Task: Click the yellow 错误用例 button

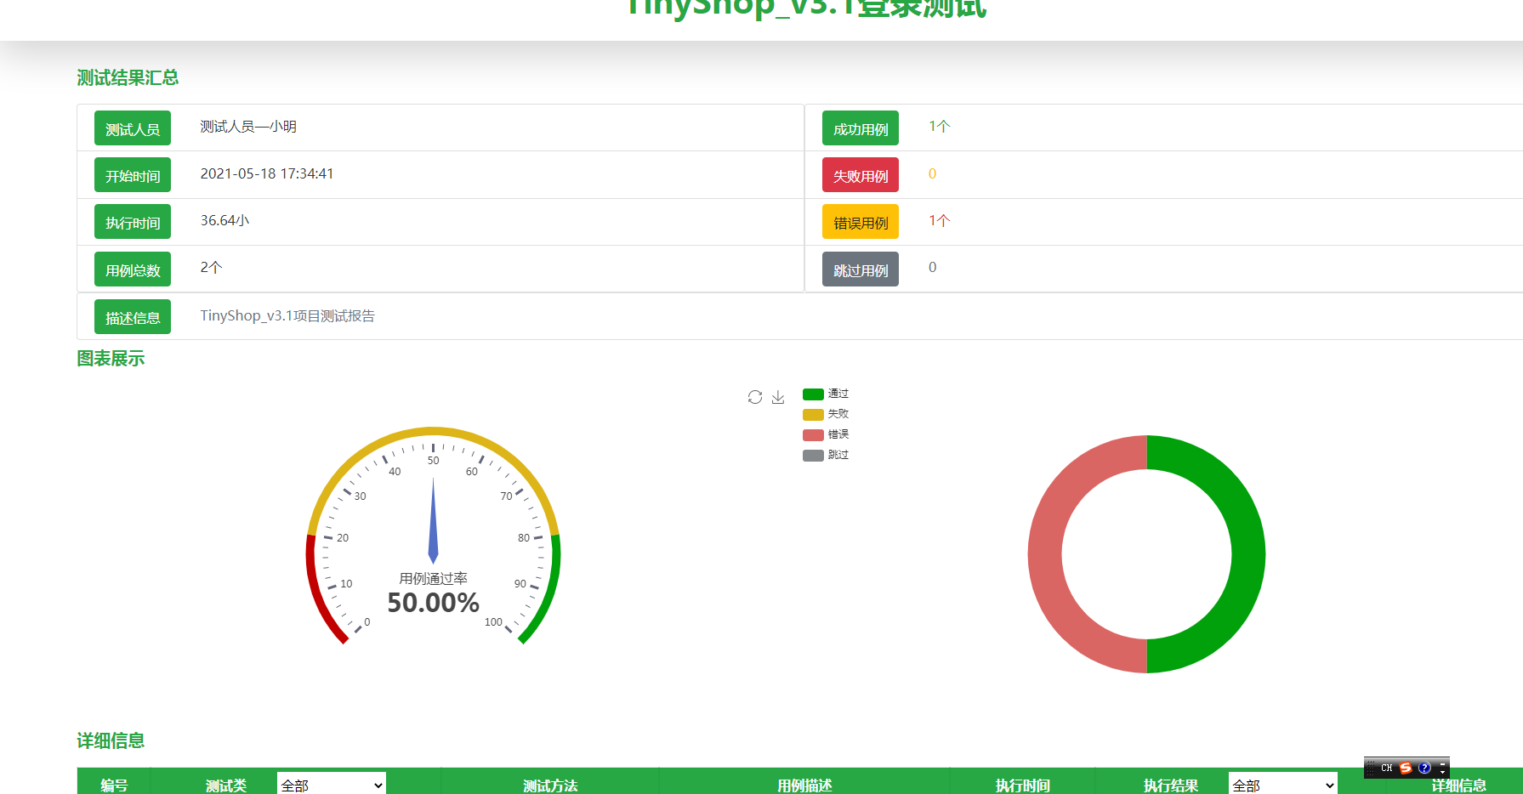Action: click(861, 222)
